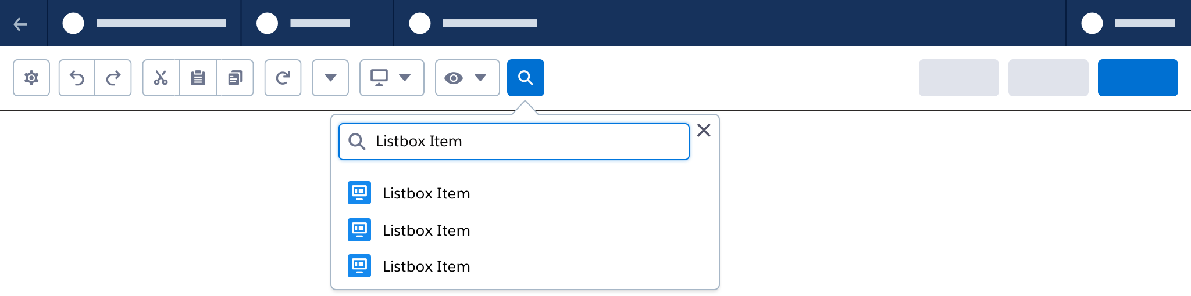
Task: Click the blue primary button at right
Action: 1137,78
